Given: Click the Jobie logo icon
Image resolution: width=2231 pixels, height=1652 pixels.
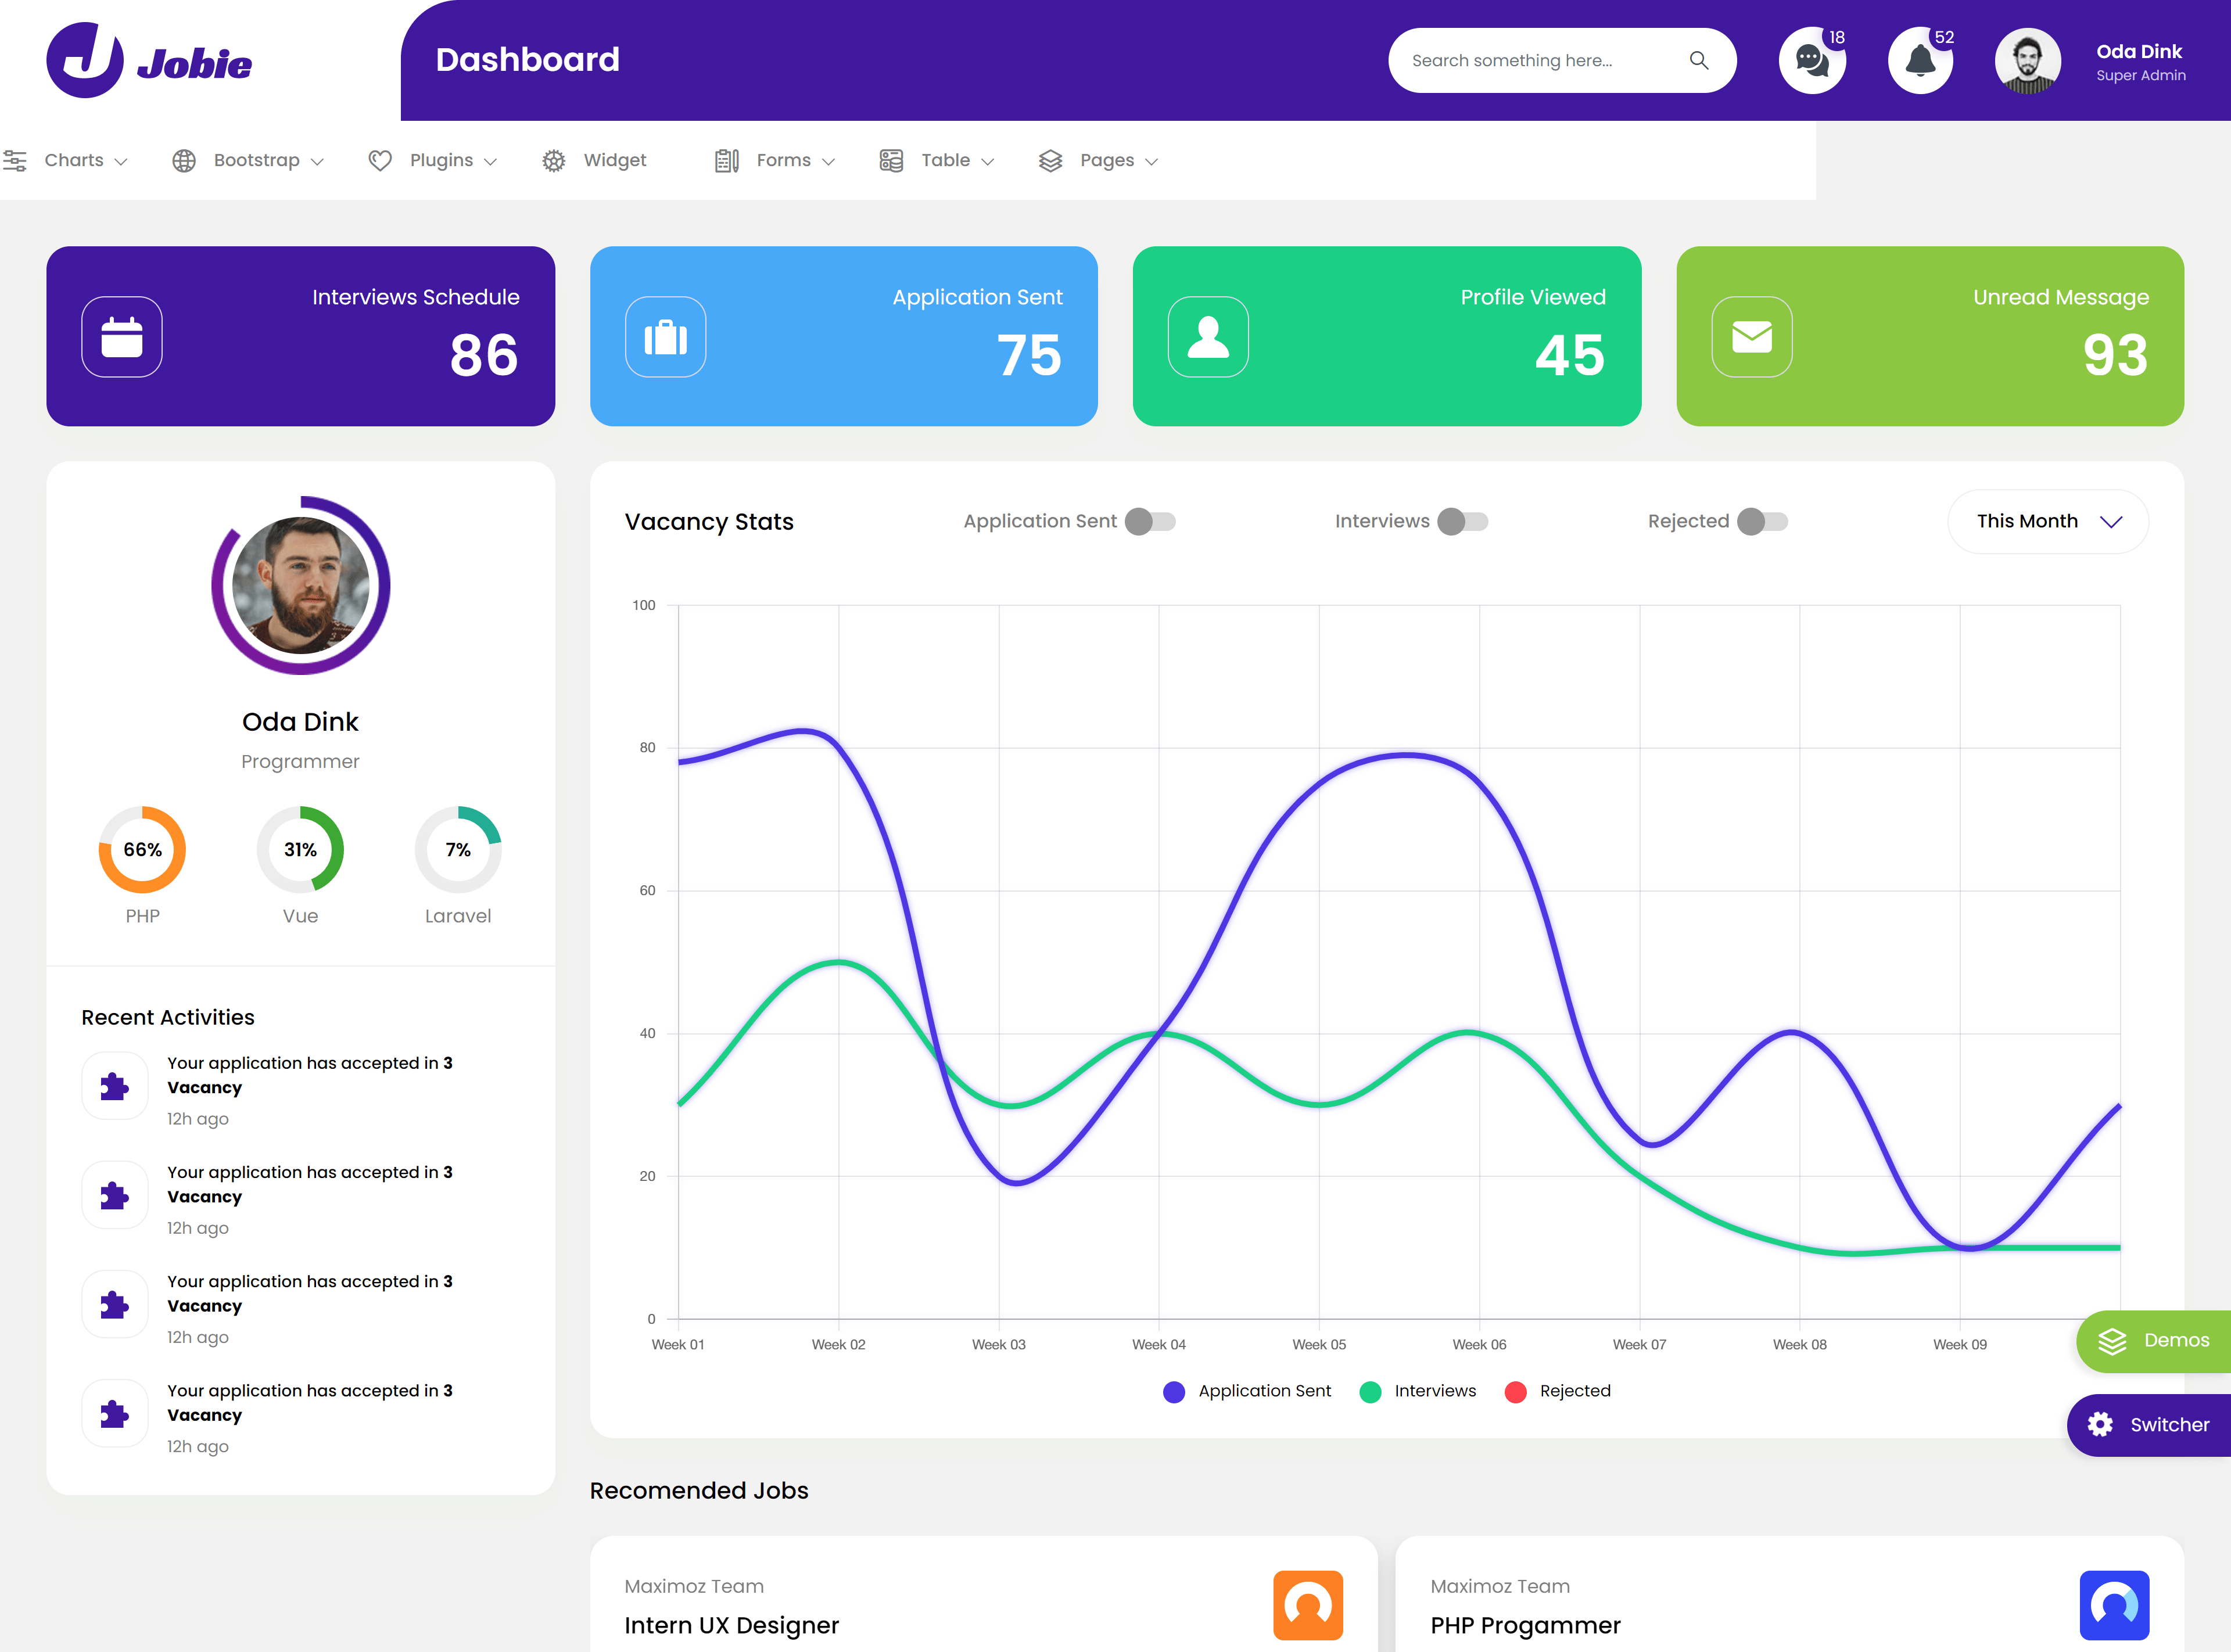Looking at the screenshot, I should 85,60.
